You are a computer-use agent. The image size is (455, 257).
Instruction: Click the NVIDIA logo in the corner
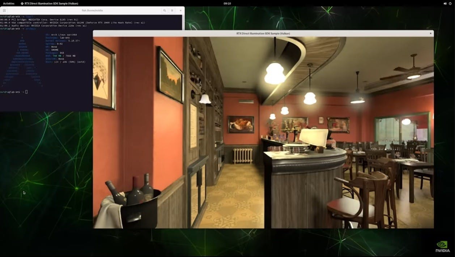coord(443,246)
